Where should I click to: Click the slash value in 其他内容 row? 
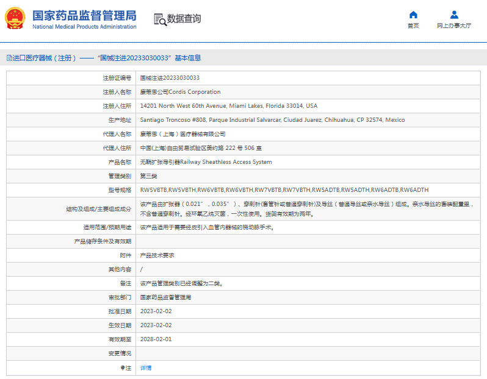point(142,269)
